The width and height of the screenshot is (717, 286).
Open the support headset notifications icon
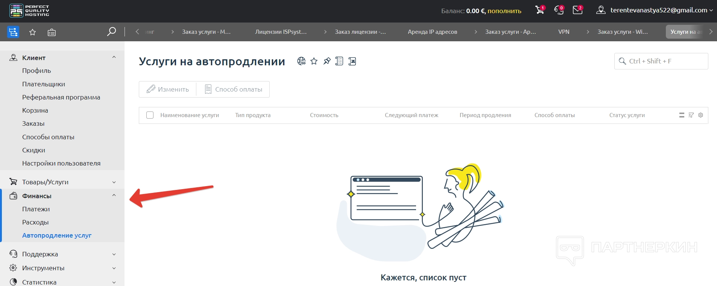tap(559, 10)
